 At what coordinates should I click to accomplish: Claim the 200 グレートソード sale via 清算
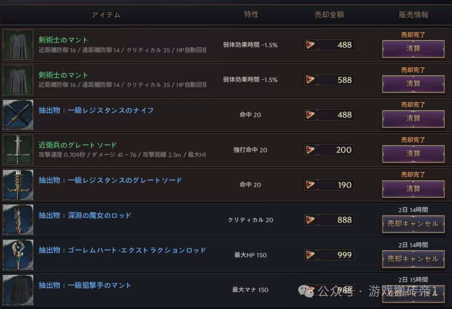413,154
